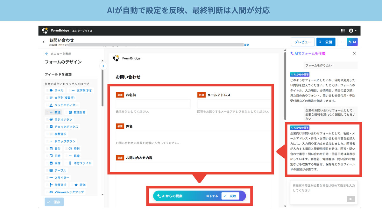This screenshot has height=215, width=382.
Task: Click the 変更 link next to the URL
Action: 247,45
